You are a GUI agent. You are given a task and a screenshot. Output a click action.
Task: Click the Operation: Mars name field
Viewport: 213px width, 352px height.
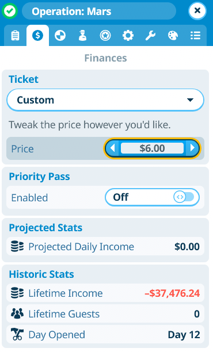click(x=99, y=11)
